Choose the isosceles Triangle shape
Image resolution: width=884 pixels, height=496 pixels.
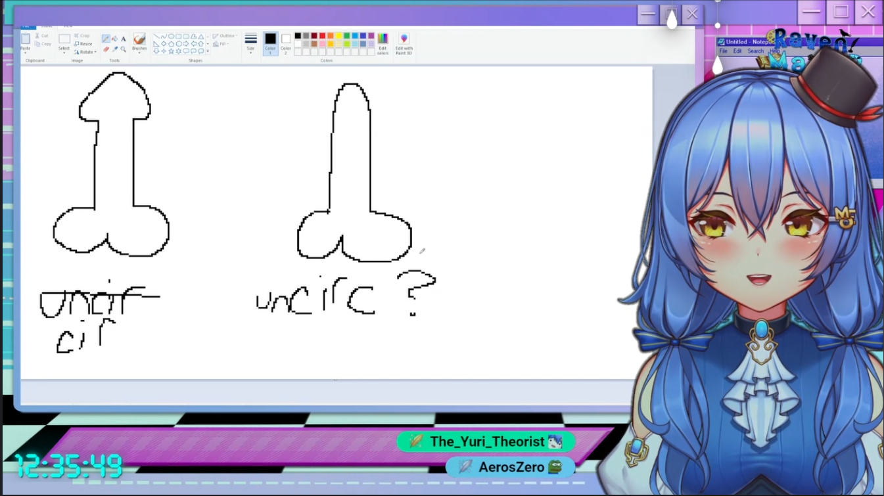201,37
